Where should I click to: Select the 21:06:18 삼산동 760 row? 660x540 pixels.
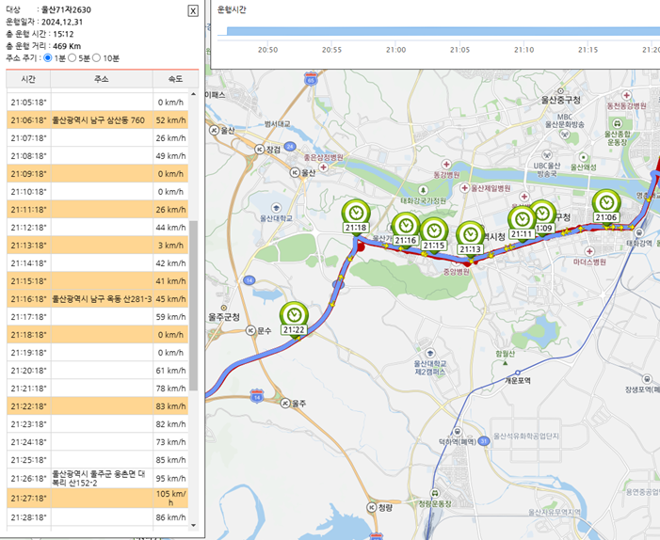tap(99, 120)
